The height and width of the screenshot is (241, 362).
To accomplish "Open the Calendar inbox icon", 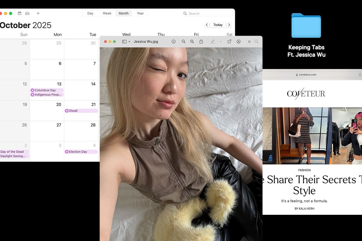I will (27, 13).
